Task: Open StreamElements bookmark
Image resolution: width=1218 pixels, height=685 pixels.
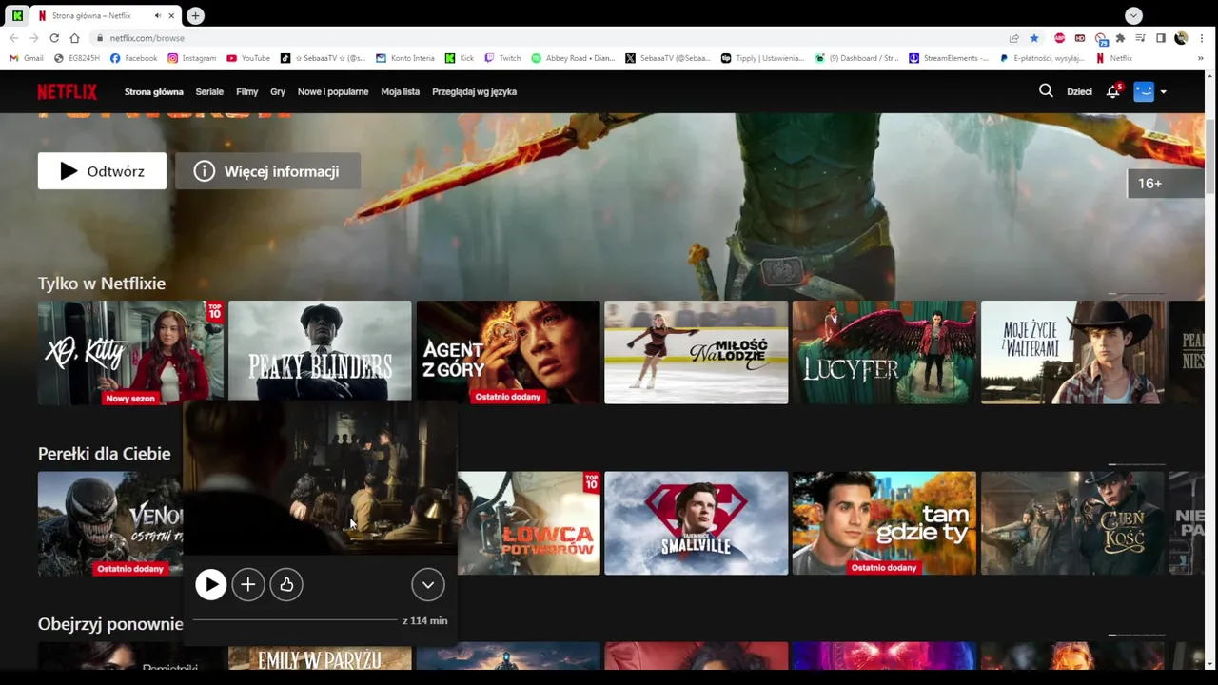Action: (949, 58)
